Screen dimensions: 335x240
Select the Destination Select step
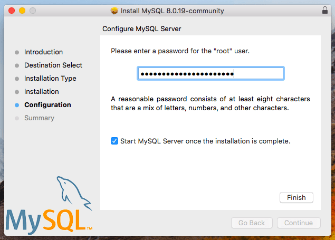[53, 65]
